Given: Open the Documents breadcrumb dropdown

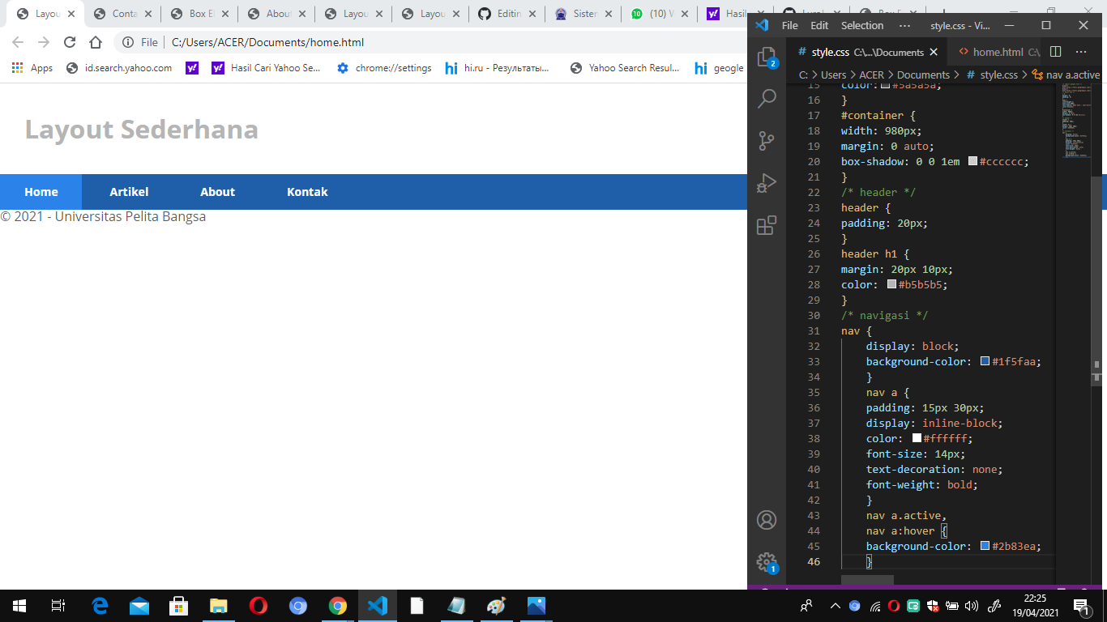Looking at the screenshot, I should 923,74.
